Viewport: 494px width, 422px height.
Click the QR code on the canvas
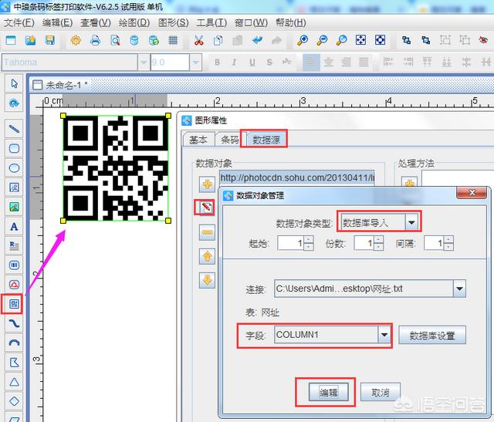pyautogui.click(x=116, y=167)
